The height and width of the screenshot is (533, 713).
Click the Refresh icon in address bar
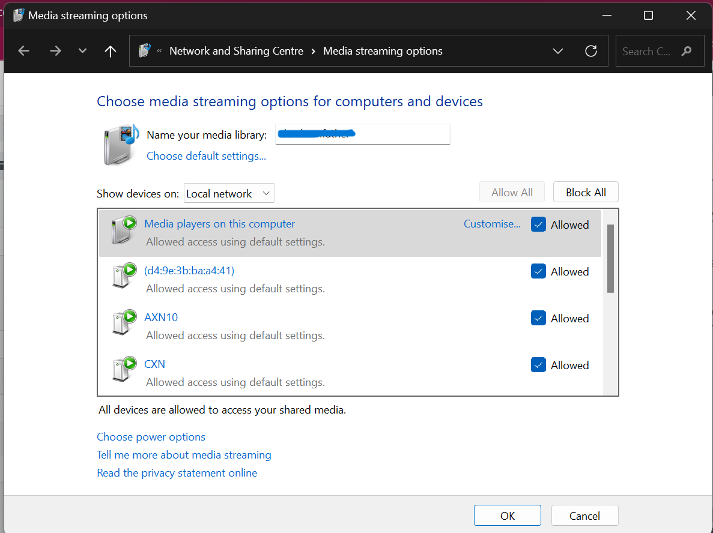(591, 51)
